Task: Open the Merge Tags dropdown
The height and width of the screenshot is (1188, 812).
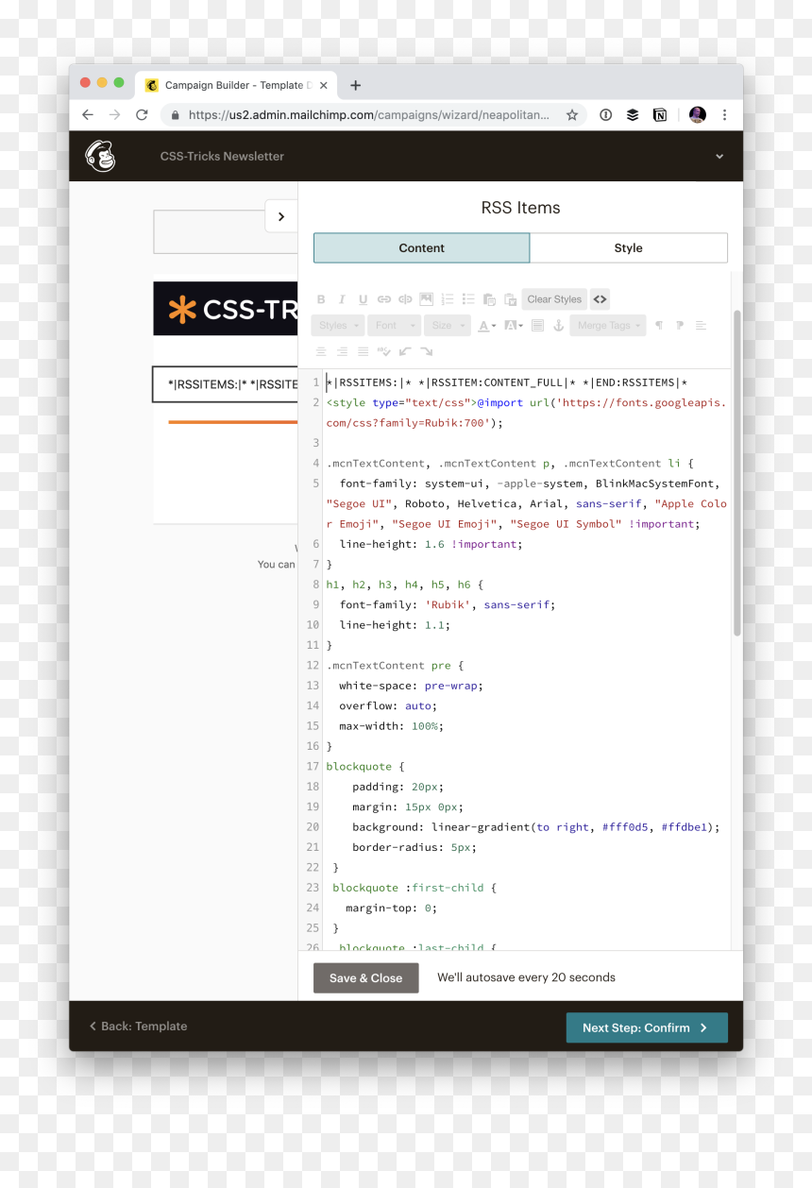Action: coord(608,326)
